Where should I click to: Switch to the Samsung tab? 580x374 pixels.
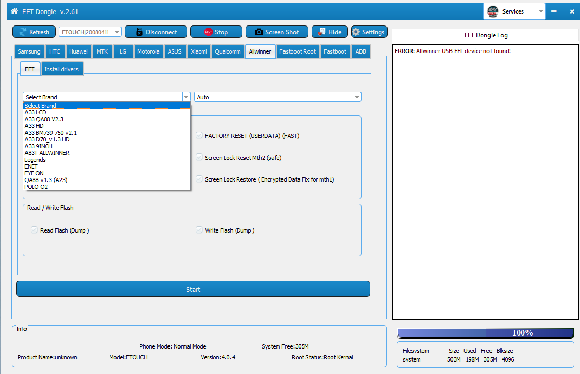click(x=29, y=51)
